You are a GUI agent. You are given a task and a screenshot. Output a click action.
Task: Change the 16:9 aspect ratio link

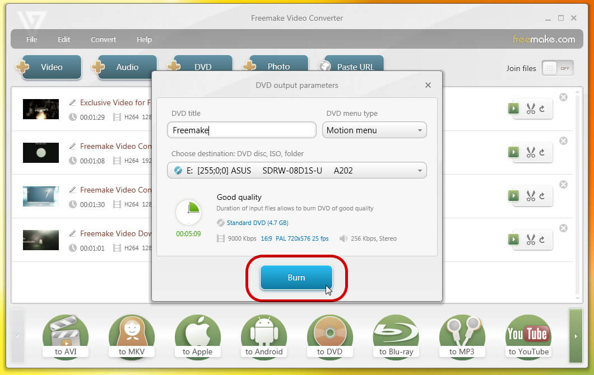[x=266, y=239]
